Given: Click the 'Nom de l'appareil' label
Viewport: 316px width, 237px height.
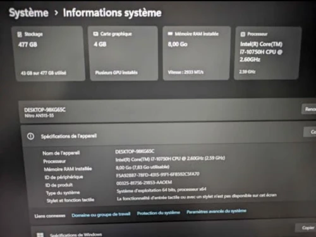Looking at the screenshot, I should click(x=61, y=153).
